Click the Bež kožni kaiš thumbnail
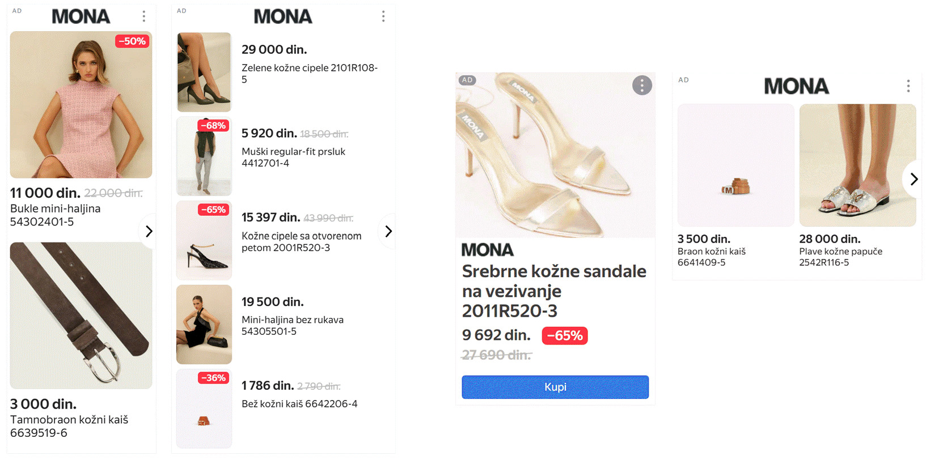930x468 pixels. coord(204,409)
